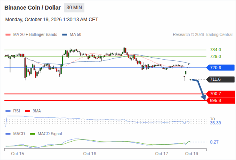Viewport: 236px width, 160px height.
Task: Click the 30 MIN timeframe badge
Action: [x=74, y=8]
